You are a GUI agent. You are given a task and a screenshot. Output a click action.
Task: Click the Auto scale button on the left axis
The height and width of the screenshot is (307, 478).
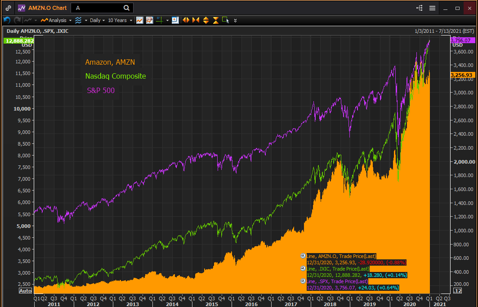tap(25, 290)
